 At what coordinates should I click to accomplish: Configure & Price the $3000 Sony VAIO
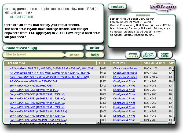tap(124, 99)
